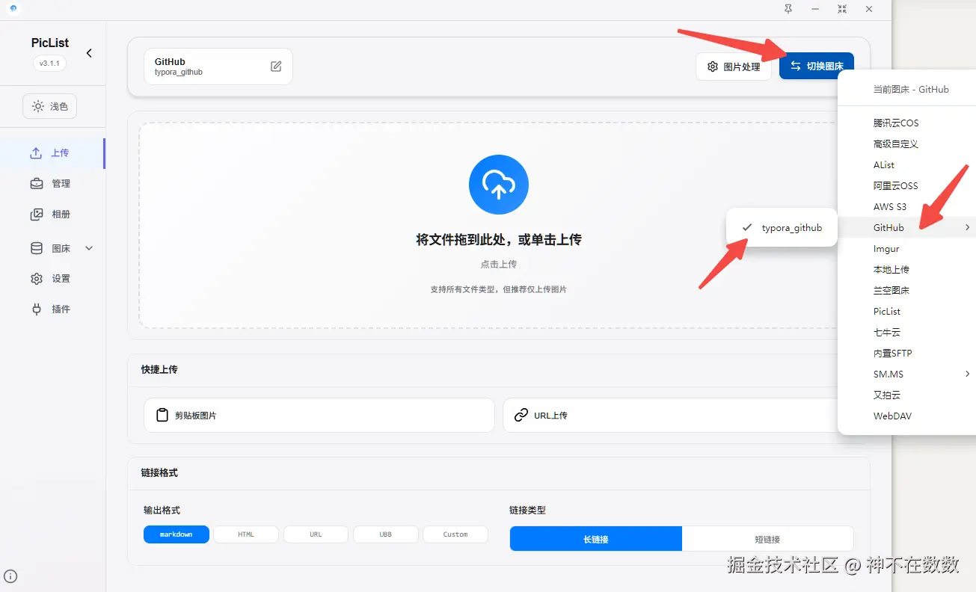Choose 腾讯云COS from the host list
Screen dimensions: 976x592
(x=906, y=123)
